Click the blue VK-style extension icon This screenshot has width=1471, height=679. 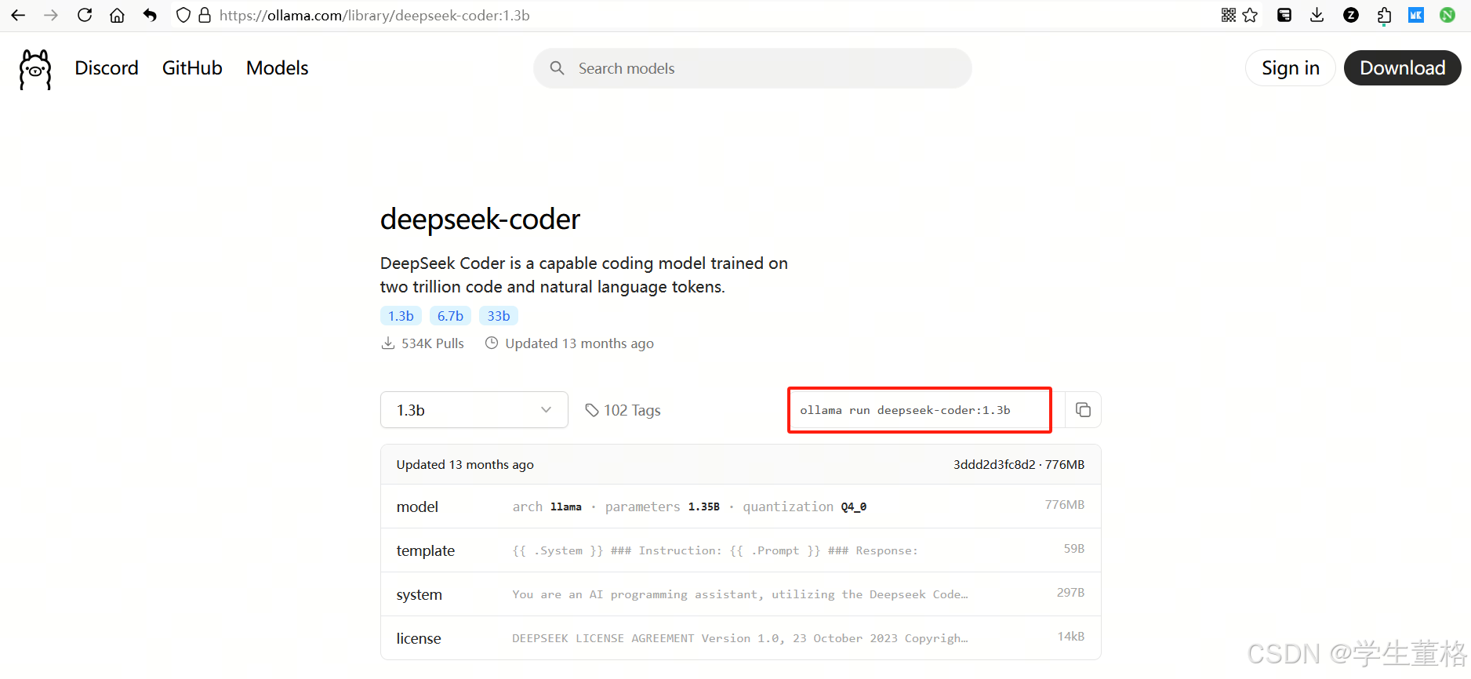pos(1416,15)
